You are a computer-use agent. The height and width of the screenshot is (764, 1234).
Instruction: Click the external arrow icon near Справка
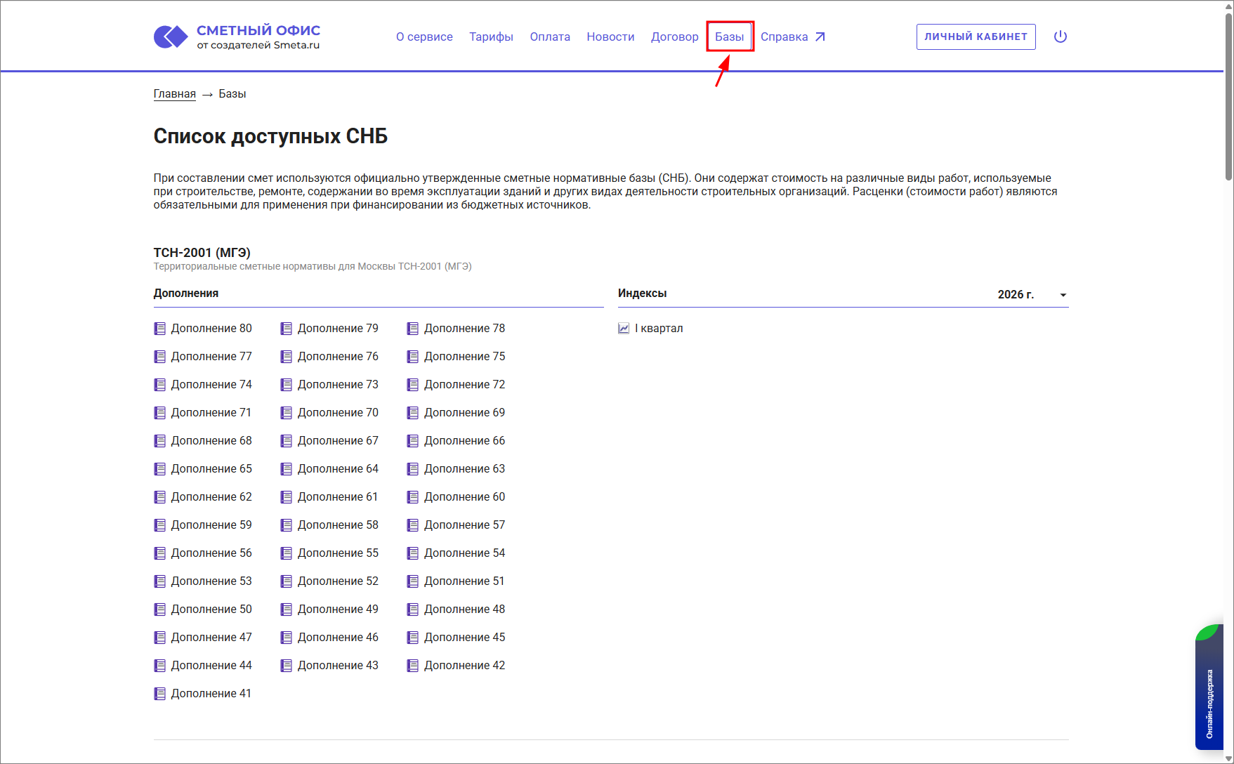[820, 37]
